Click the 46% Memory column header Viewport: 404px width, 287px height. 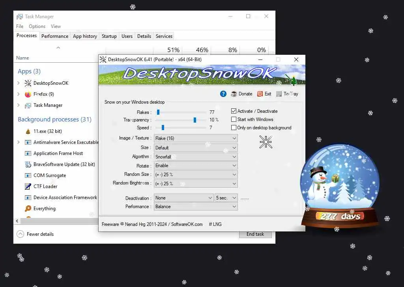click(x=202, y=50)
